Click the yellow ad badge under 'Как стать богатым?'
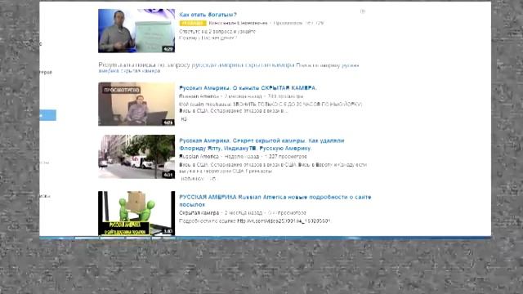Image resolution: width=523 pixels, height=294 pixels. point(193,23)
